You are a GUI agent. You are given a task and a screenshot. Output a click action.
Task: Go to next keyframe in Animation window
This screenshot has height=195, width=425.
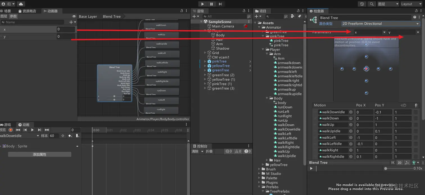point(40,130)
